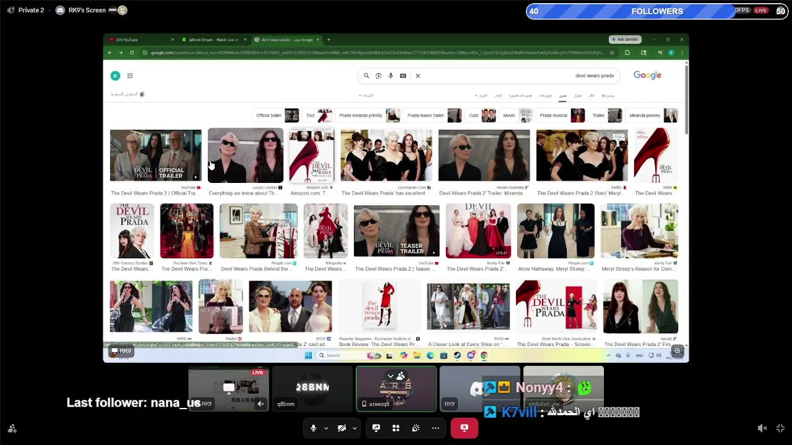Open the camera options arrow
Image resolution: width=792 pixels, height=445 pixels.
tap(355, 428)
